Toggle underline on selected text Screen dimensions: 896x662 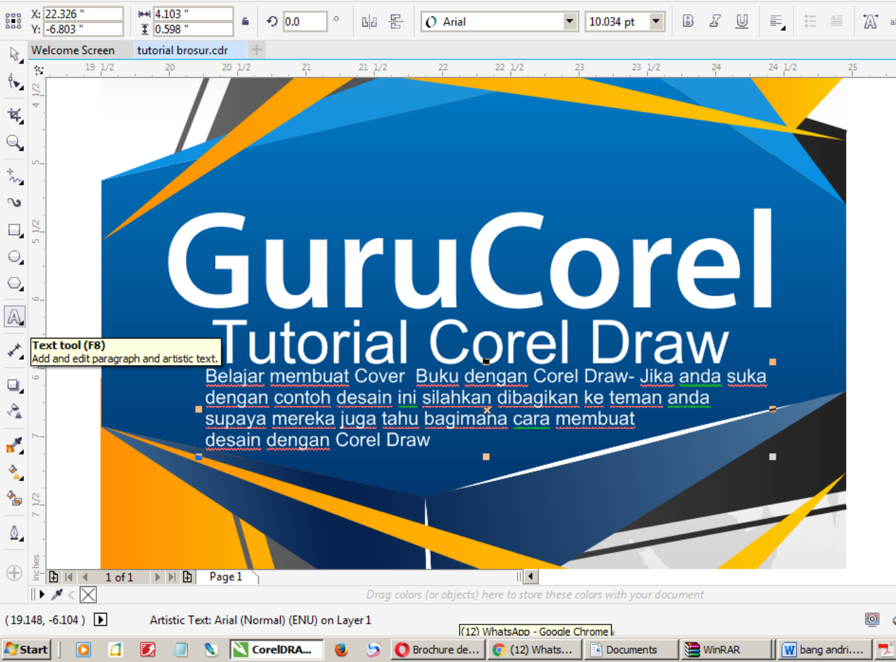click(742, 21)
